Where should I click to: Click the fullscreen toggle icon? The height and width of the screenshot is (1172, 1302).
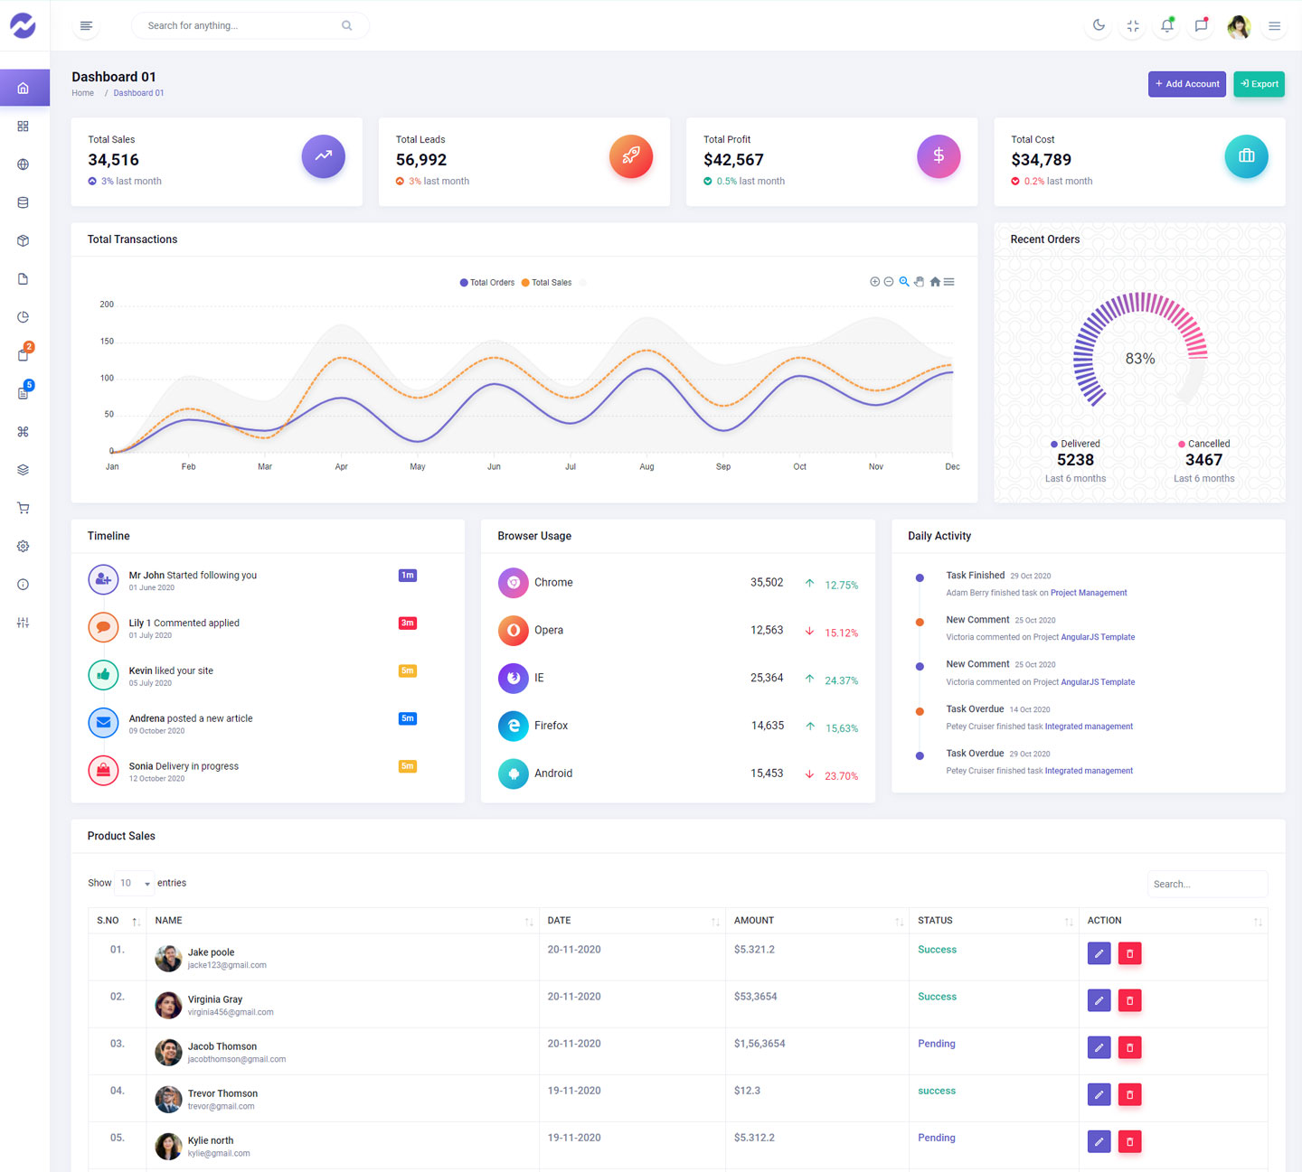pos(1133,26)
